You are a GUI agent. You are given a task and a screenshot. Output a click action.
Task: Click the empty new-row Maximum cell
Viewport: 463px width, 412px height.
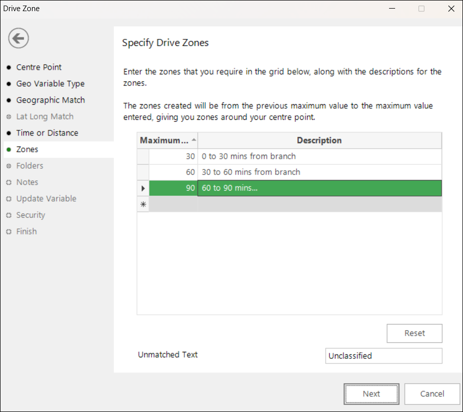click(173, 204)
